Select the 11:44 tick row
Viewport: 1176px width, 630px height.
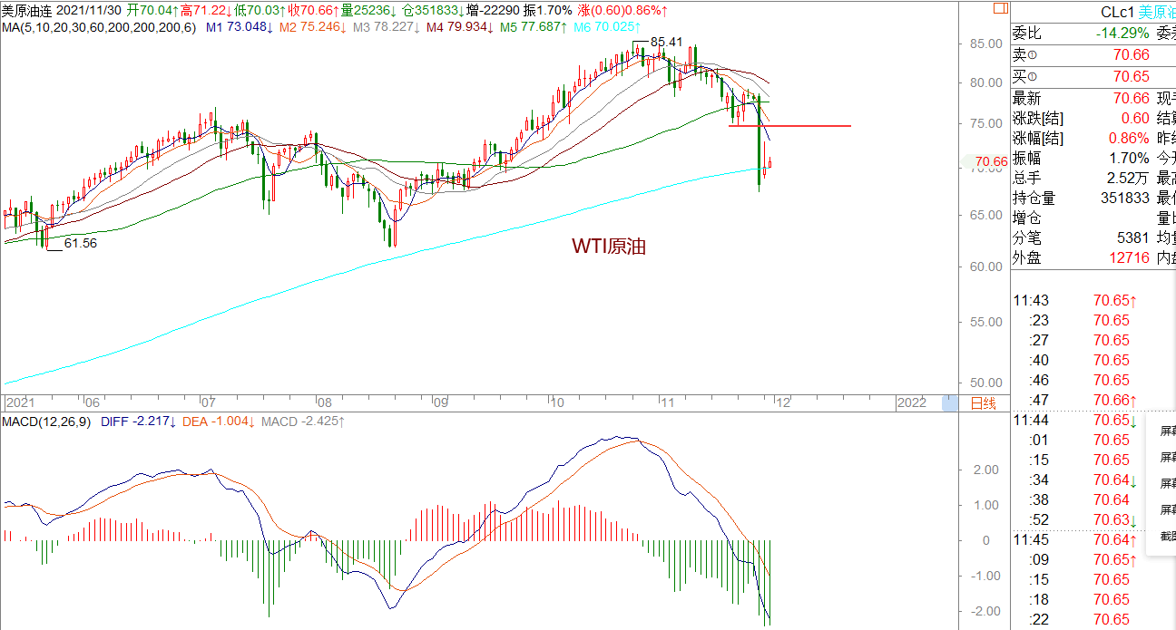coord(1075,420)
